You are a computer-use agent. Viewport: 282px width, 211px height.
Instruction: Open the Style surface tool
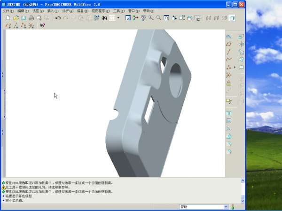click(241, 67)
